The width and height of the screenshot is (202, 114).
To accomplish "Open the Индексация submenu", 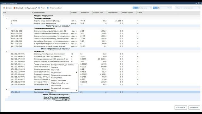I will pyautogui.click(x=64, y=73).
